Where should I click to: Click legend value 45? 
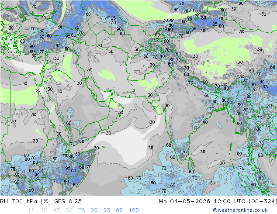click(56, 211)
